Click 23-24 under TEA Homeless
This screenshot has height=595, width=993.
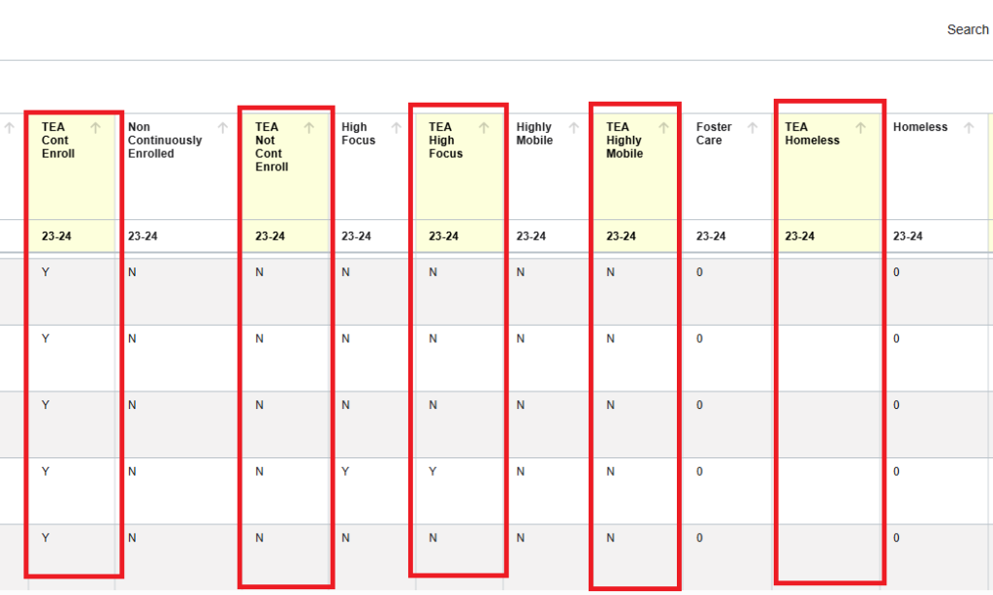800,236
